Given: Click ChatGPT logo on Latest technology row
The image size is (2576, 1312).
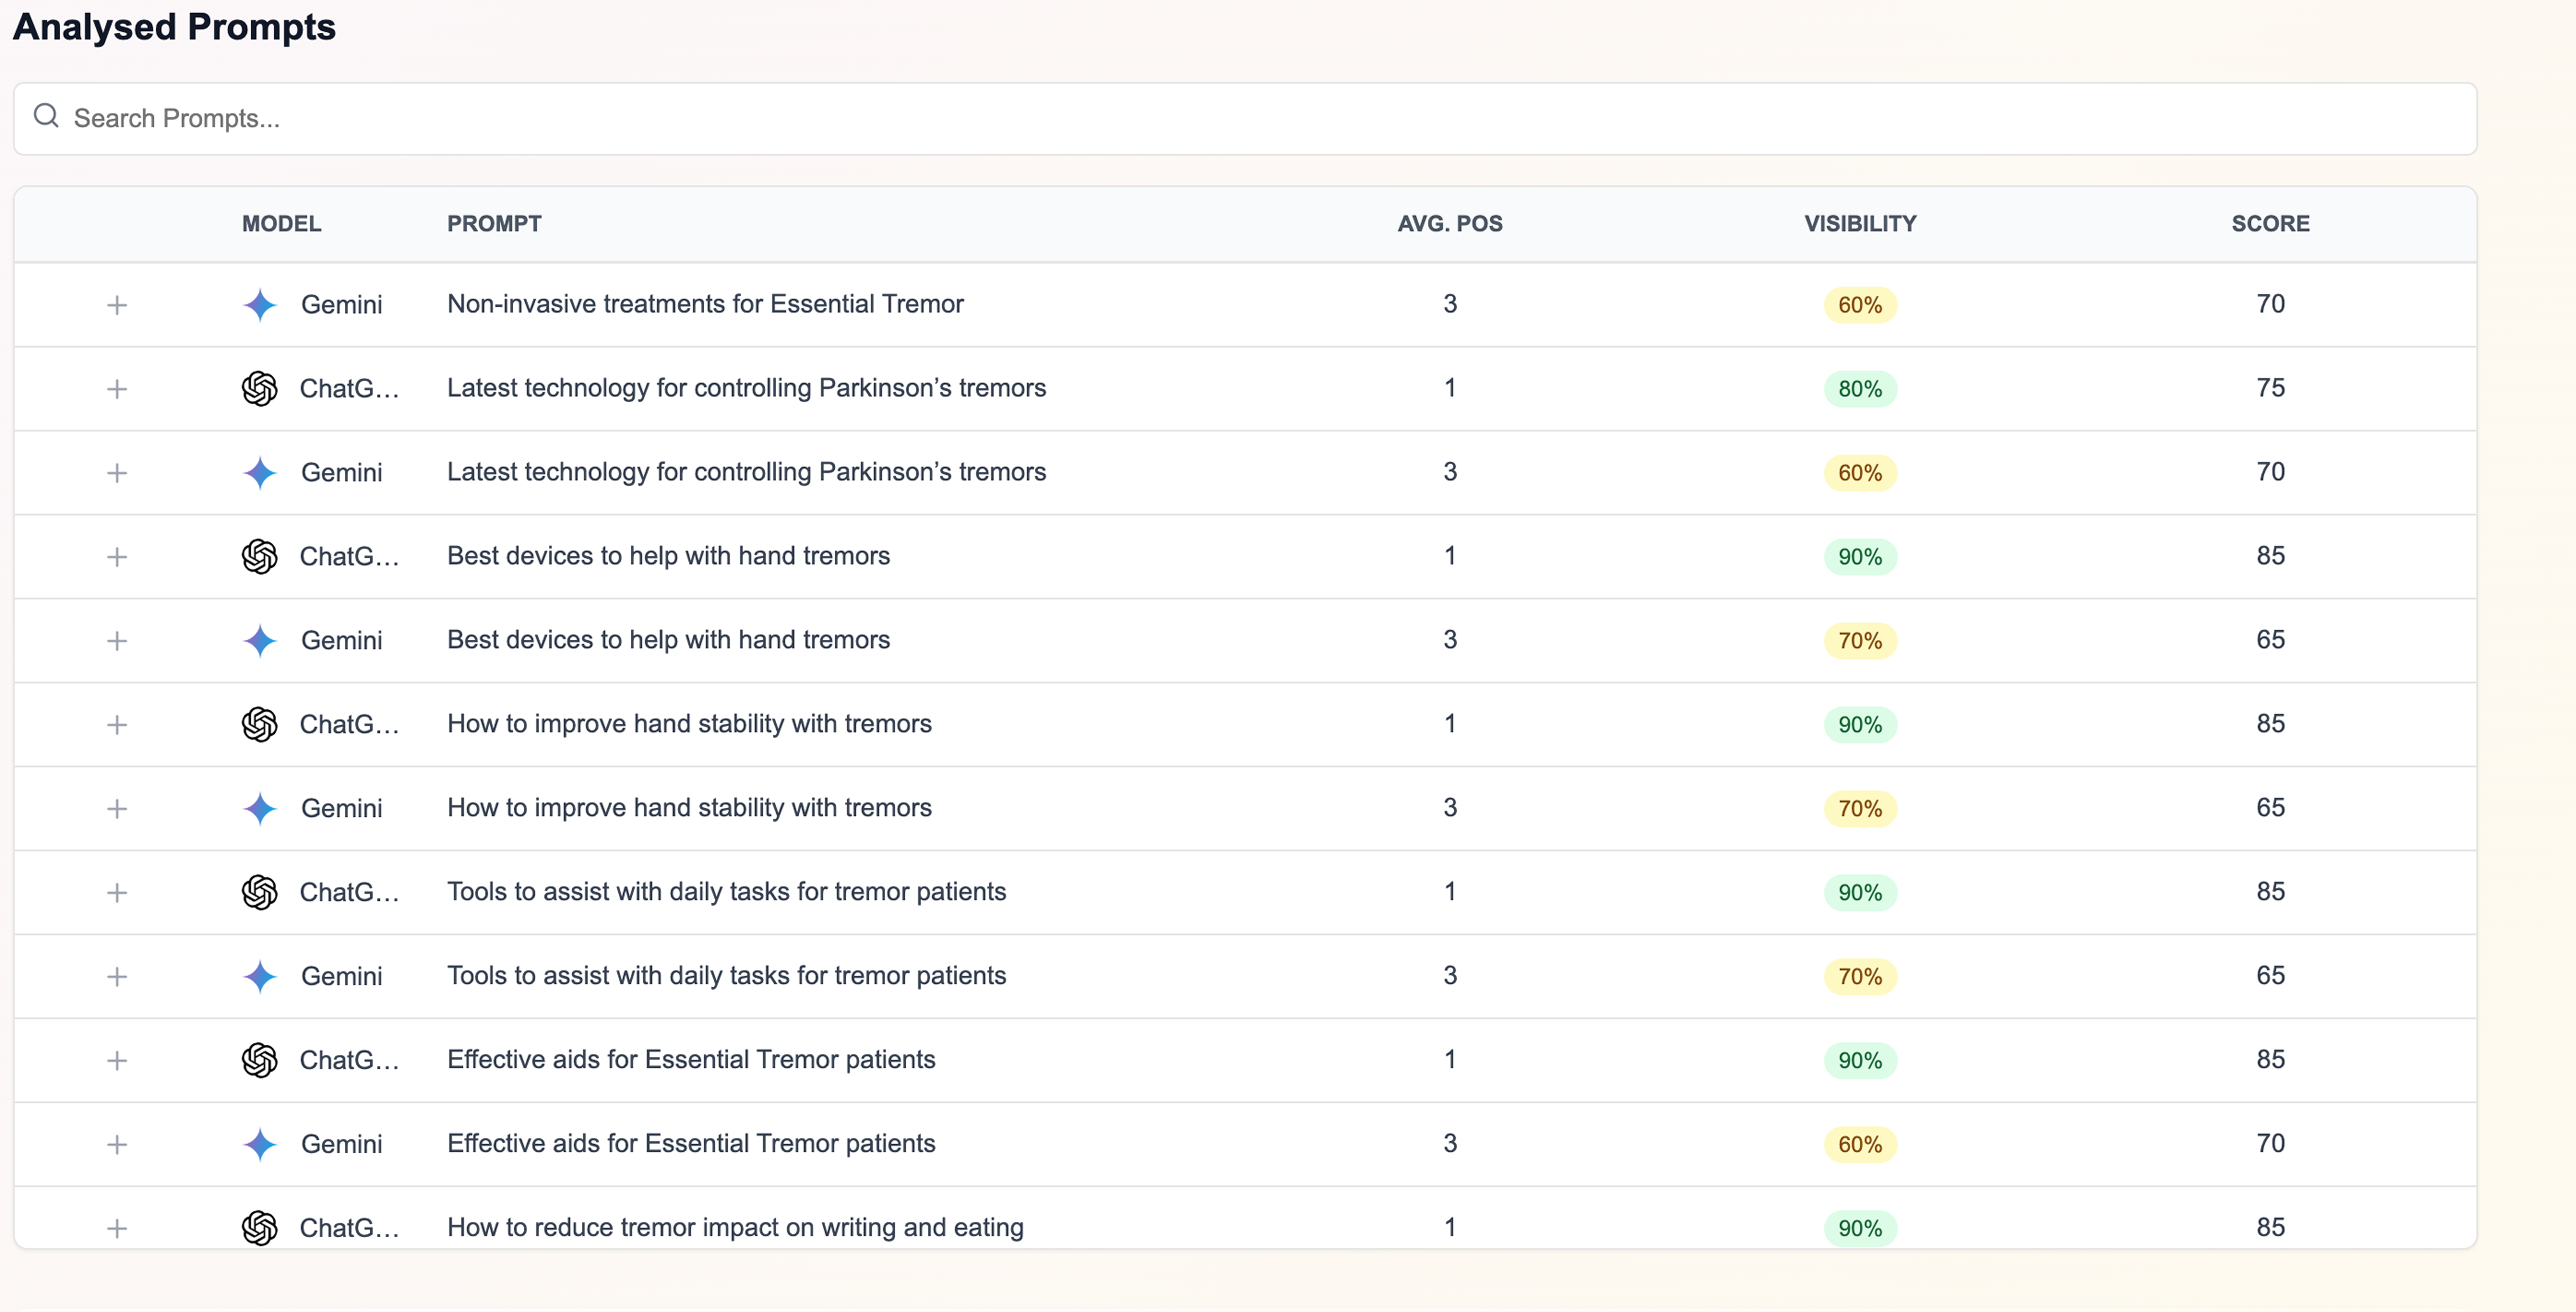Looking at the screenshot, I should point(260,388).
